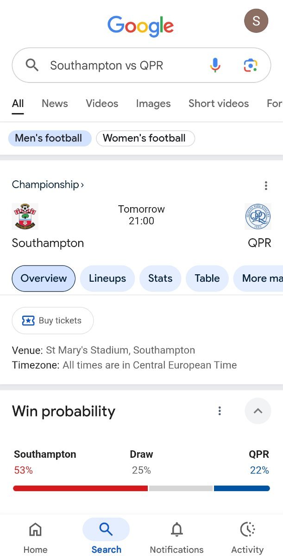Expand the Championship league link

pos(48,185)
